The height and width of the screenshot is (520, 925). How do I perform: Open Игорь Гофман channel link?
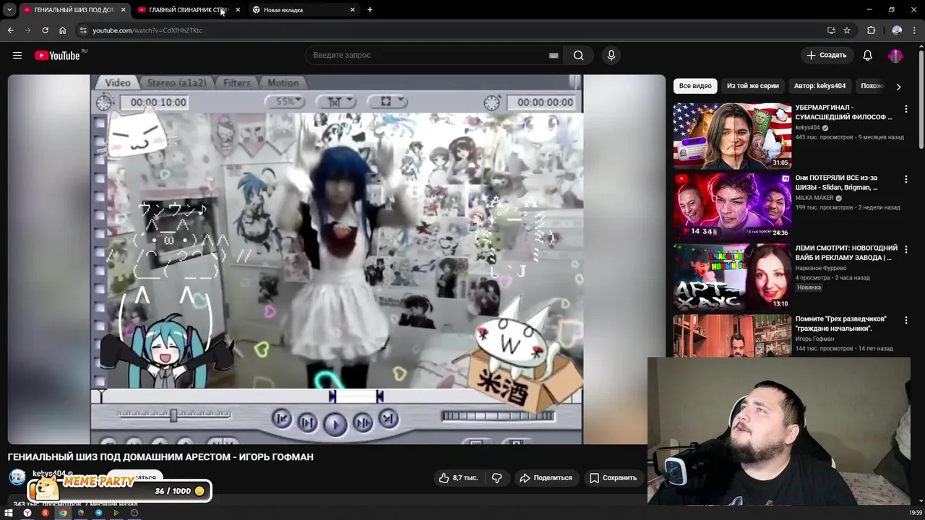[x=814, y=339]
